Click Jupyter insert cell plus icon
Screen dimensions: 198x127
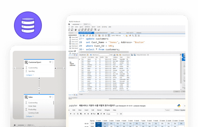(x=71, y=114)
